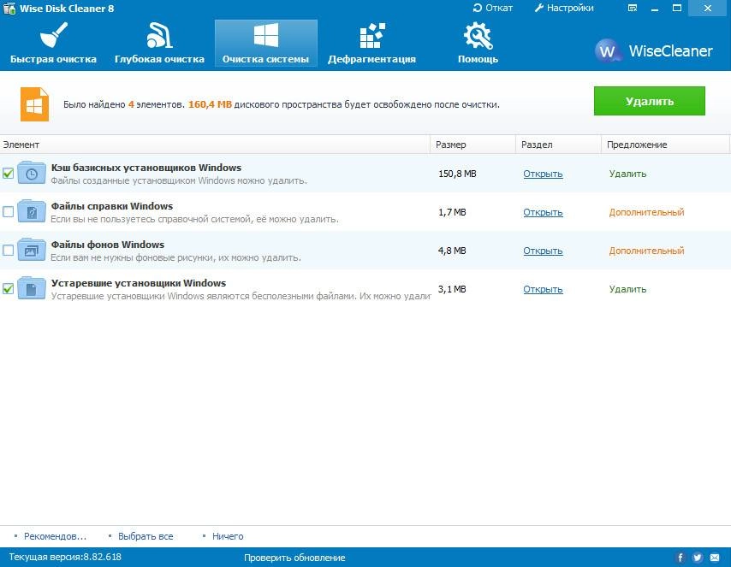Check Файлы справки Windows checkbox
Image resolution: width=731 pixels, height=567 pixels.
point(8,212)
